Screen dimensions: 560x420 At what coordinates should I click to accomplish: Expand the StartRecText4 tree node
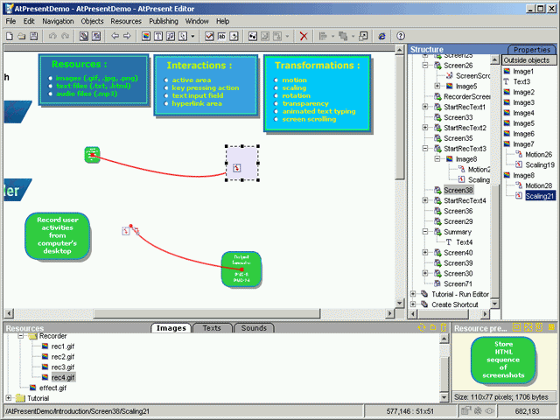click(x=425, y=200)
